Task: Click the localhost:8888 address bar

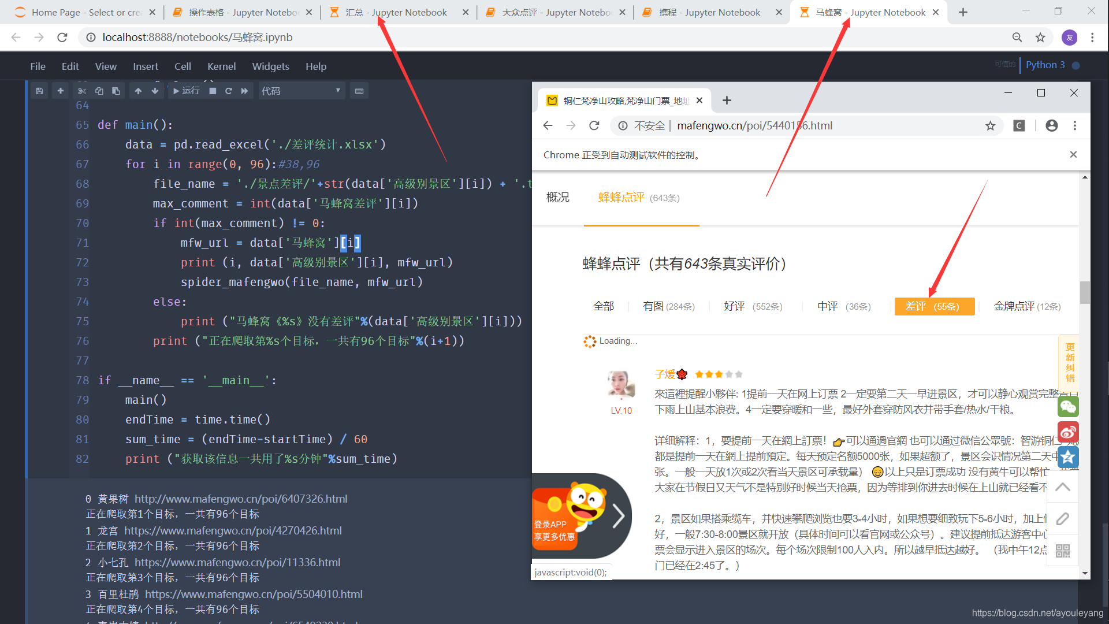Action: [x=543, y=38]
